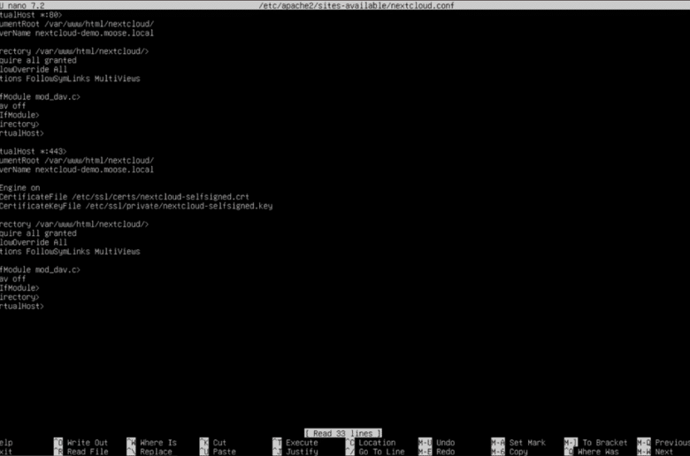Click 'AllowOverride All' line in port 80 block

(x=34, y=70)
